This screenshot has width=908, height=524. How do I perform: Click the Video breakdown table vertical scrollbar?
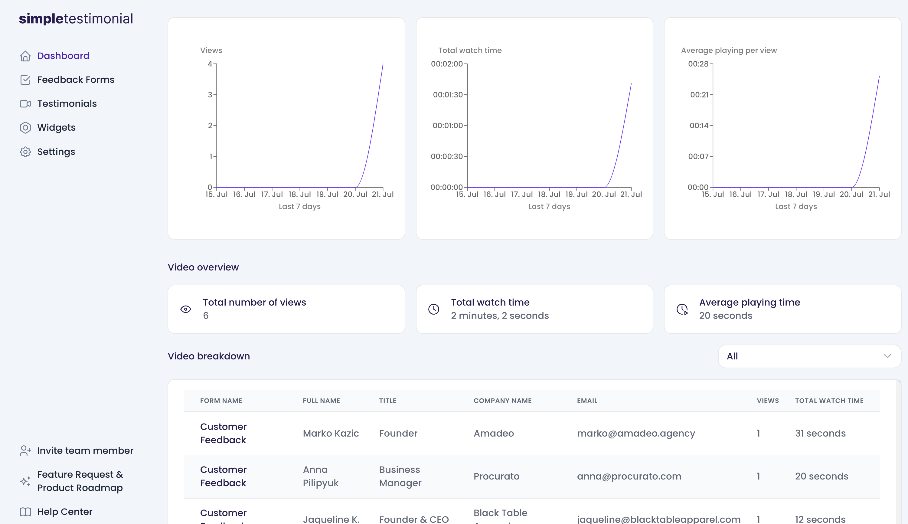[x=898, y=450]
